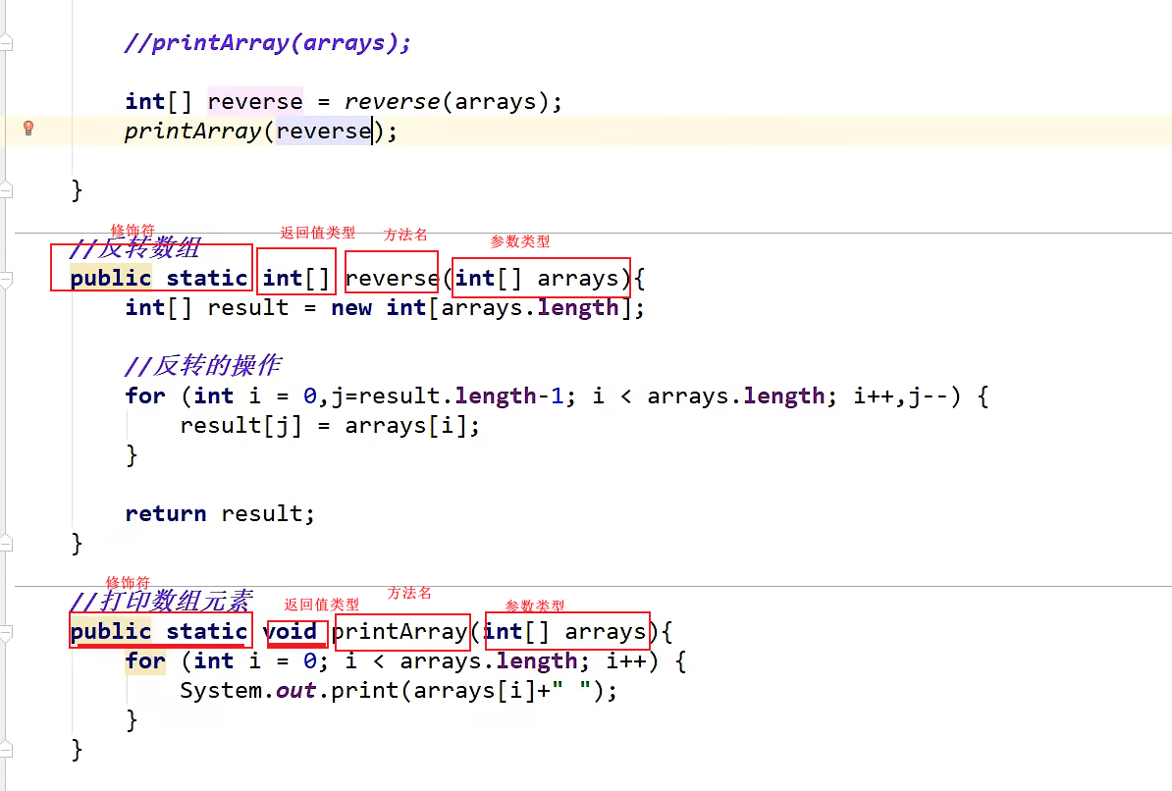Click 'static' in the printArray declaration
The height and width of the screenshot is (791, 1172).
(206, 632)
